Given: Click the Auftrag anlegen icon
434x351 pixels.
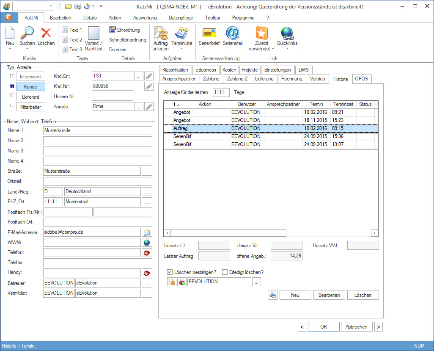Looking at the screenshot, I should pos(161,33).
